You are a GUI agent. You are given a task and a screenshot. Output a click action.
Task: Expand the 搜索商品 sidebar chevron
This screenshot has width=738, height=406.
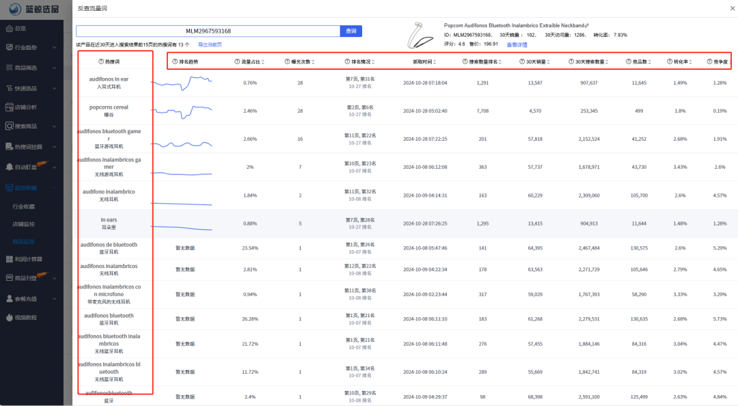tap(54, 126)
